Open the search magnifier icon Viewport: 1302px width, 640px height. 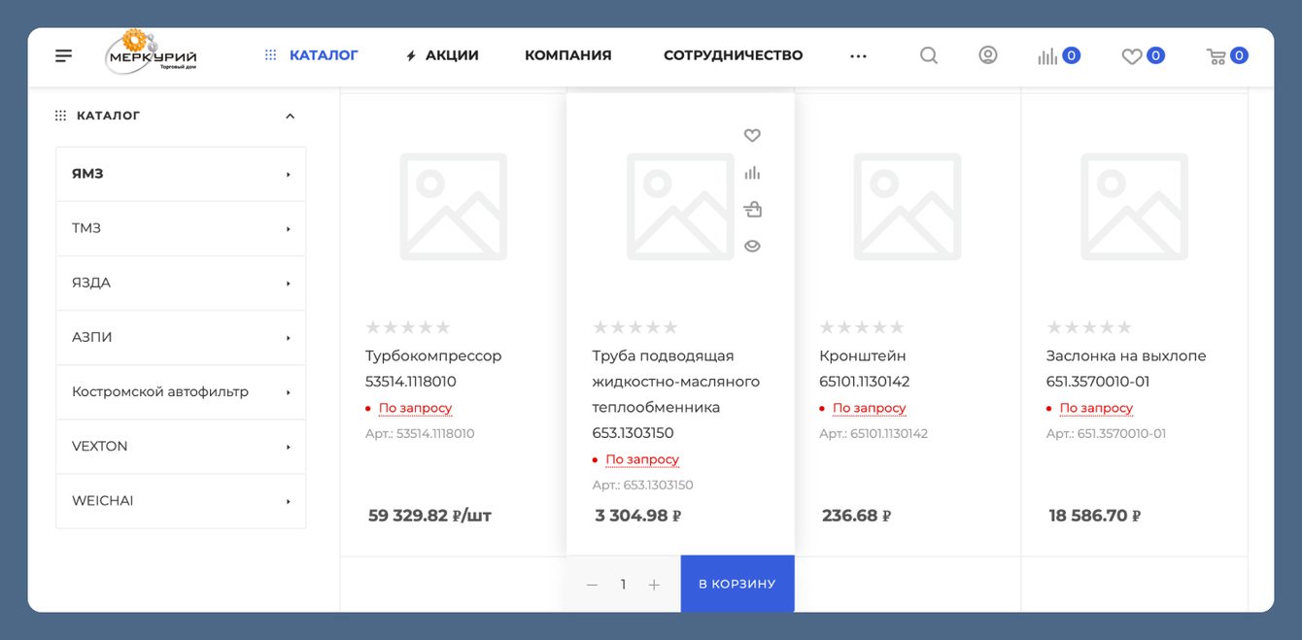click(929, 55)
